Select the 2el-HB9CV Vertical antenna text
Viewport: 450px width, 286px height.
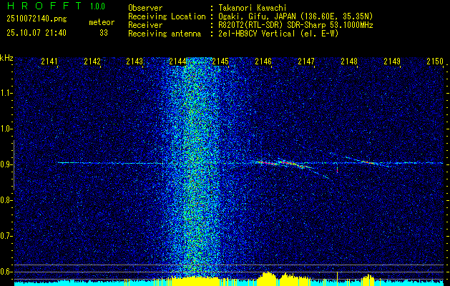278,34
